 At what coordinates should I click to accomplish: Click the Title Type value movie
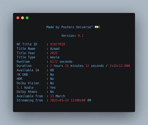[x=55, y=57]
